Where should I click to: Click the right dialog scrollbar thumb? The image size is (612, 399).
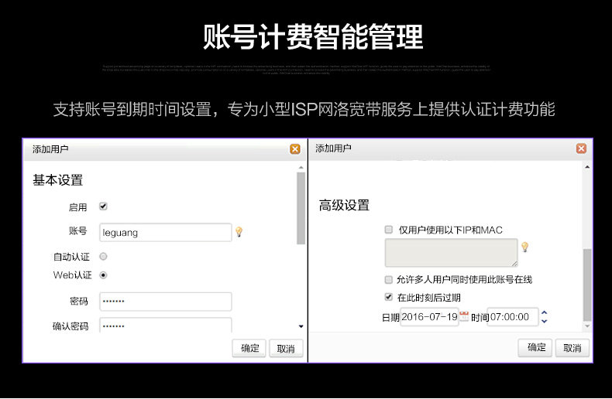(587, 285)
